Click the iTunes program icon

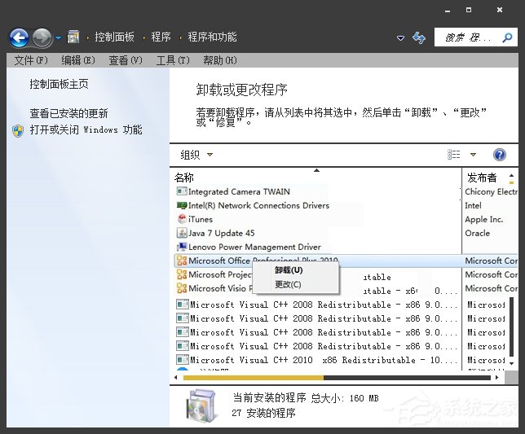[182, 219]
